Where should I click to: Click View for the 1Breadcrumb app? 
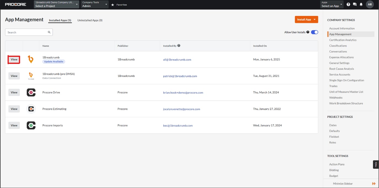click(x=14, y=59)
